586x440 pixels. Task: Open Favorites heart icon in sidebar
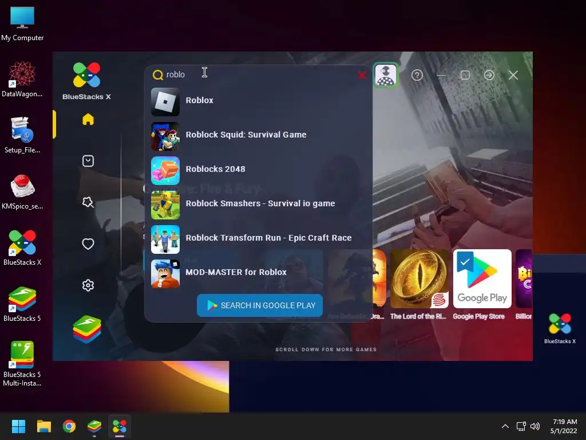coord(88,244)
